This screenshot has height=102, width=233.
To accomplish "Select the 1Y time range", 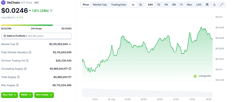I will coord(181,4).
